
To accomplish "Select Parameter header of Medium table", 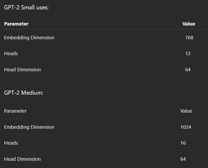I will (x=15, y=111).
